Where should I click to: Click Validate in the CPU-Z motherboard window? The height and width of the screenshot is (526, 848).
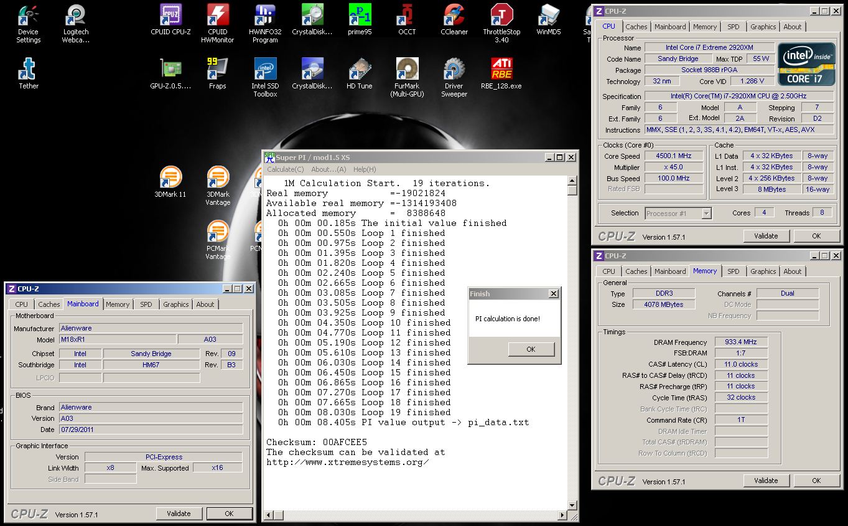[x=179, y=514]
